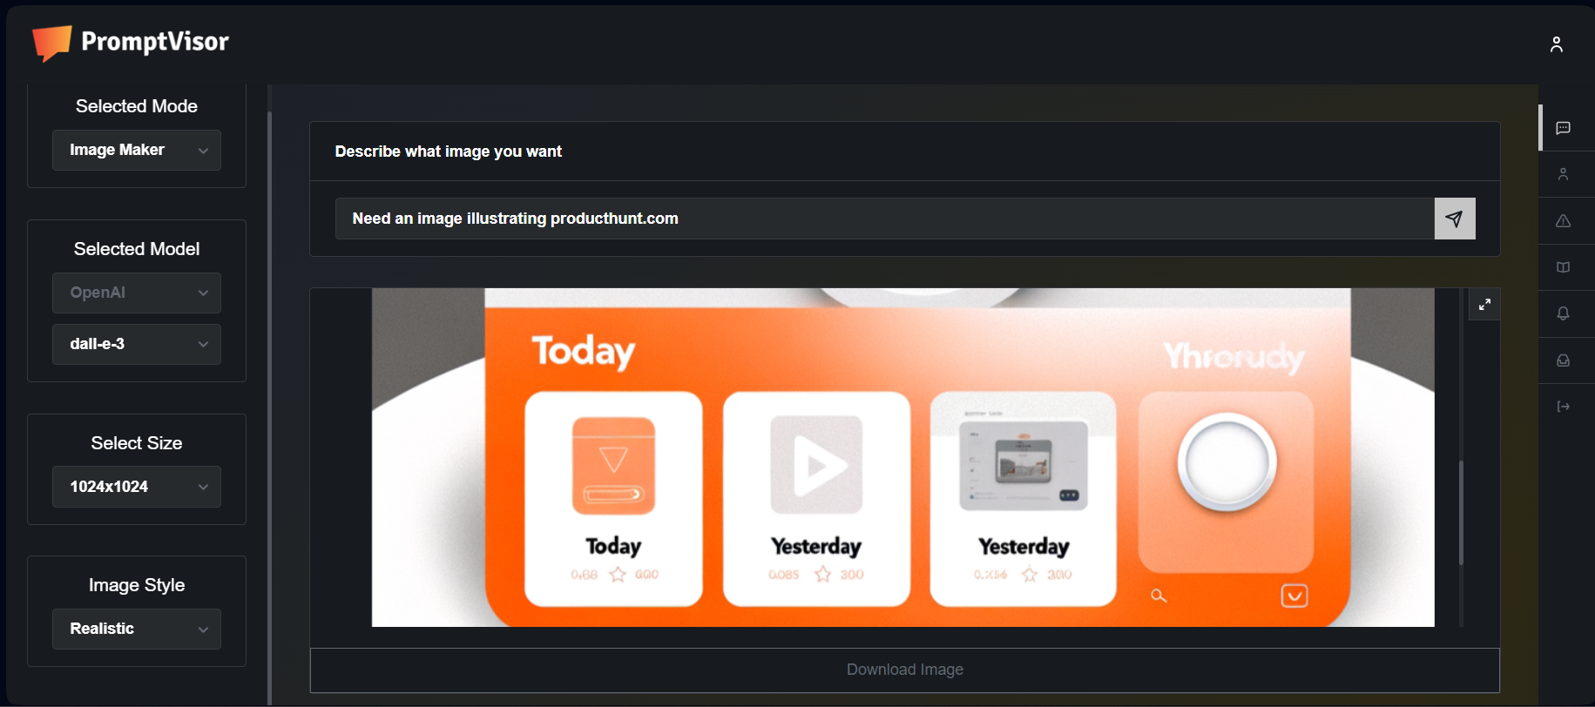The image size is (1595, 707).
Task: Open the dall-e-3 model dropdown
Action: (137, 344)
